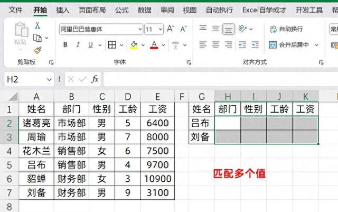Click formula bar cancel X icon

[x=71, y=79]
